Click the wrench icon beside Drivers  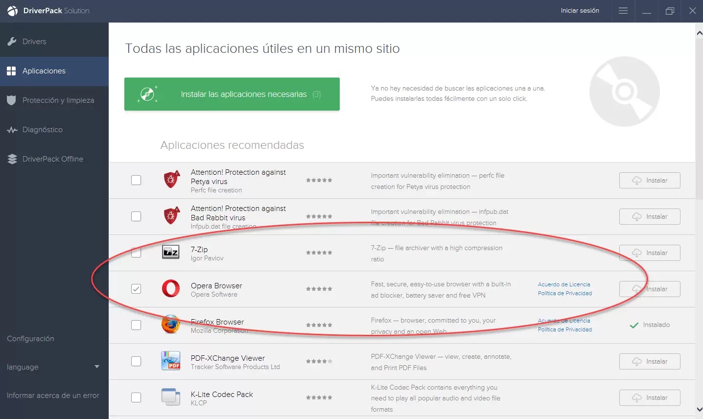(x=12, y=42)
